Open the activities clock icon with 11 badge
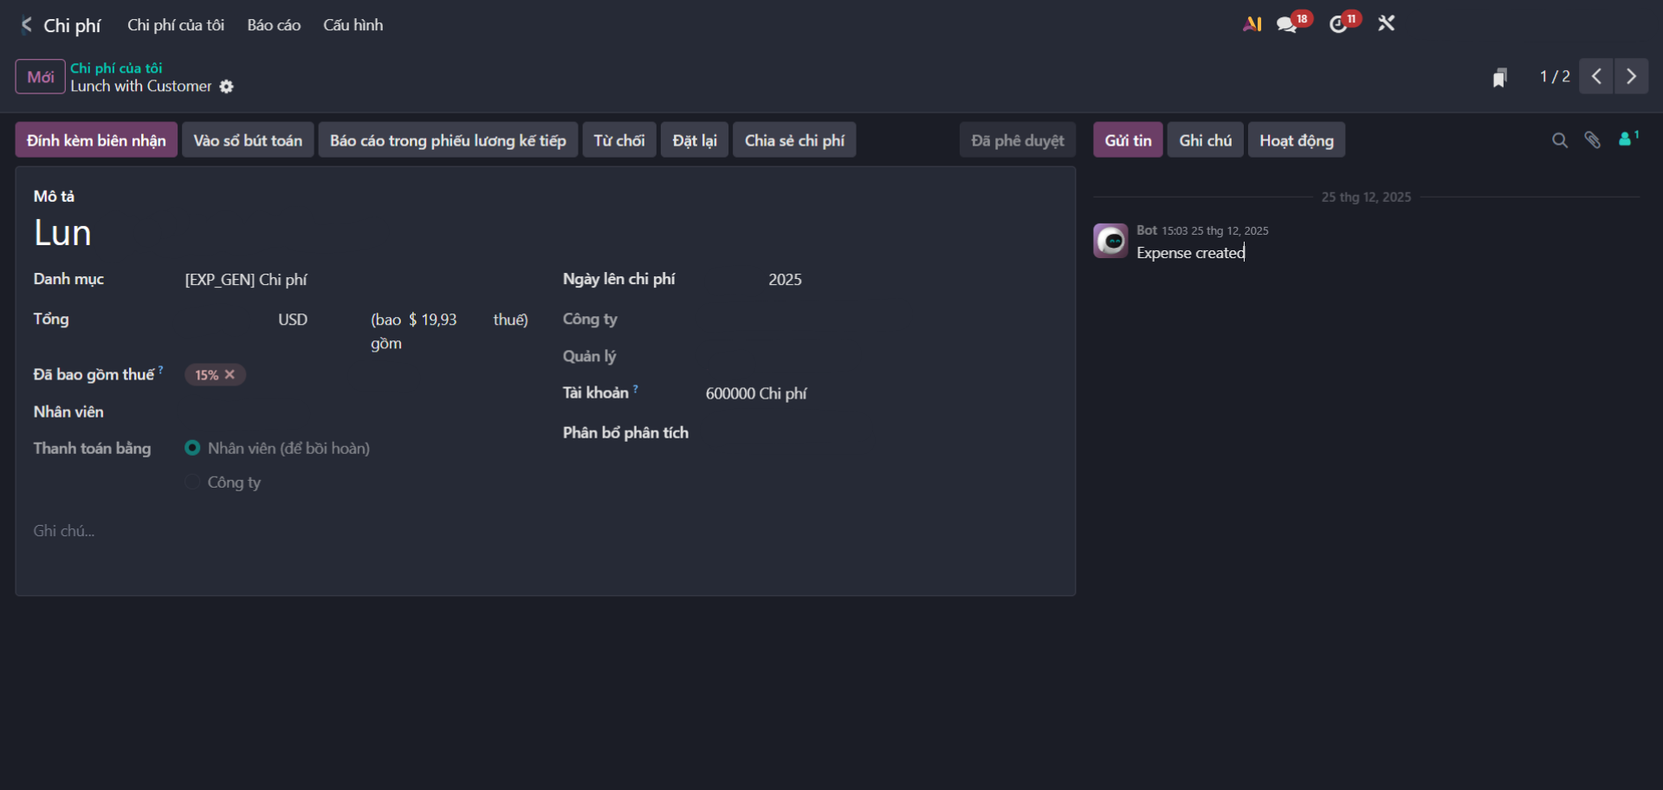The width and height of the screenshot is (1663, 790). 1339,24
